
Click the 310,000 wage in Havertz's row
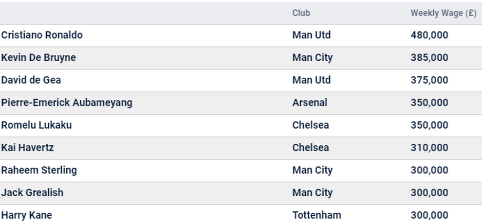click(429, 148)
